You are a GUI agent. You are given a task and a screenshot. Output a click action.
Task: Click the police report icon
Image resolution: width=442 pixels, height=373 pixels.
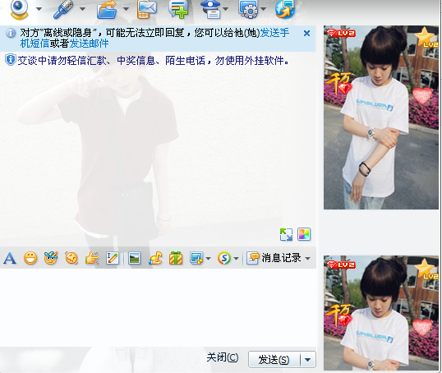(211, 10)
